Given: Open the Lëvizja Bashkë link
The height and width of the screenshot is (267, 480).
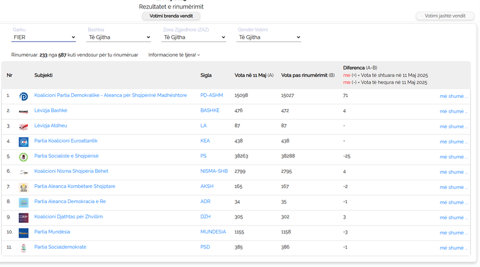Looking at the screenshot, I should [51, 111].
